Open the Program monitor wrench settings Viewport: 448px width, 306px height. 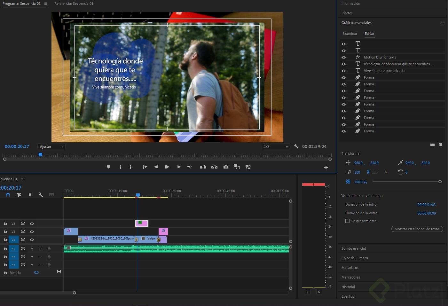click(296, 146)
